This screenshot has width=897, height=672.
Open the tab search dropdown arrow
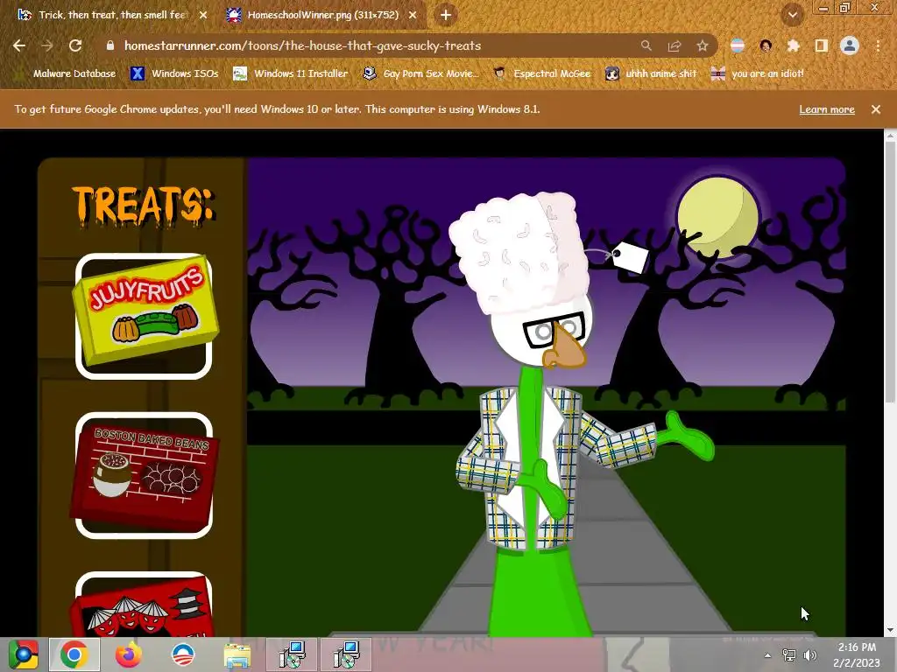[792, 15]
